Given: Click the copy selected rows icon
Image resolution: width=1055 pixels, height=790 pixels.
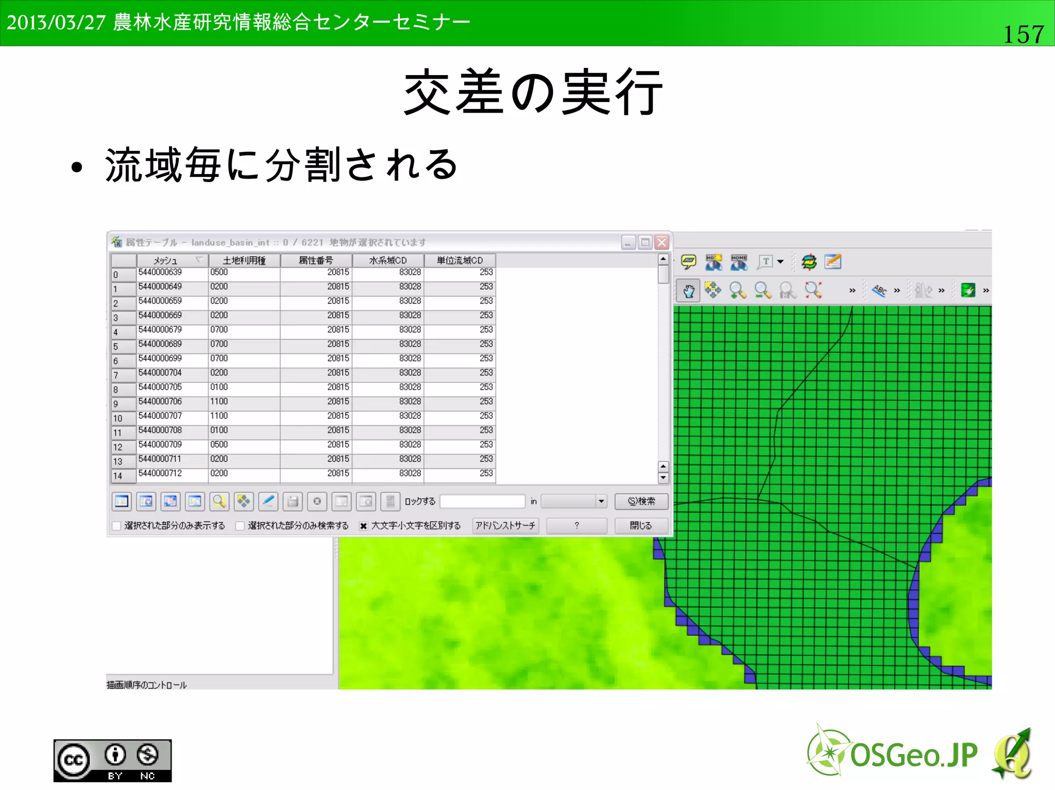Looking at the screenshot, I should click(x=195, y=501).
